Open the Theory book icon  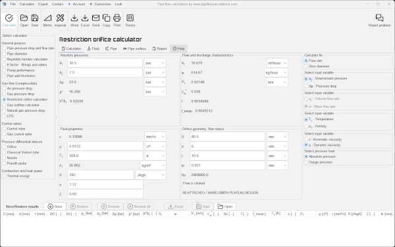(x=130, y=18)
